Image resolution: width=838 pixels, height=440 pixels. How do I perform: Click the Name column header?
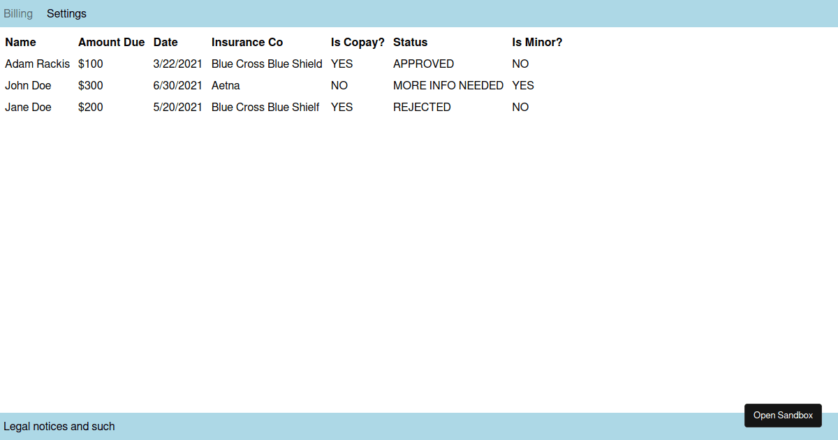(x=20, y=43)
